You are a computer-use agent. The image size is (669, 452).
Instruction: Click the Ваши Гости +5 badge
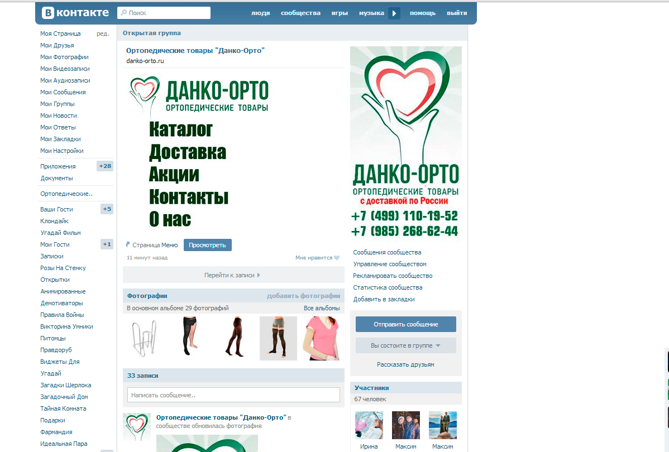[x=107, y=209]
